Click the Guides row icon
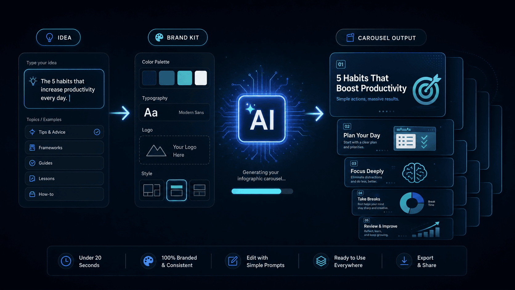 [x=32, y=163]
